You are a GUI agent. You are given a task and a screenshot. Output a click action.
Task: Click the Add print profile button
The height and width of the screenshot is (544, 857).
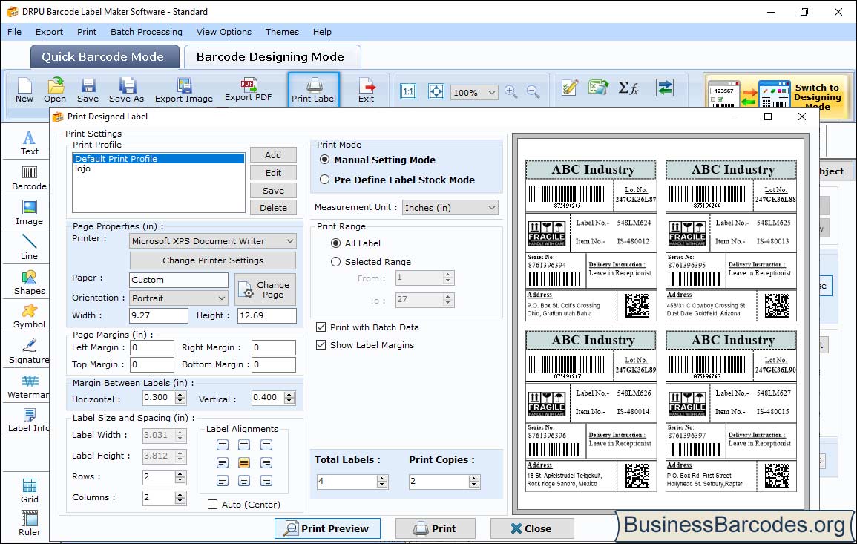[x=273, y=155]
